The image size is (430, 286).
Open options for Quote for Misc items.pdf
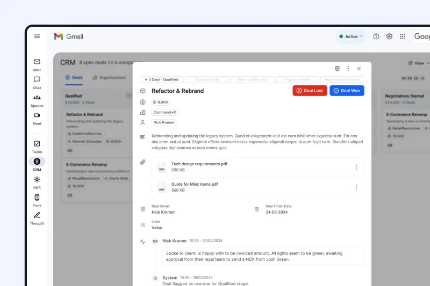pyautogui.click(x=356, y=187)
